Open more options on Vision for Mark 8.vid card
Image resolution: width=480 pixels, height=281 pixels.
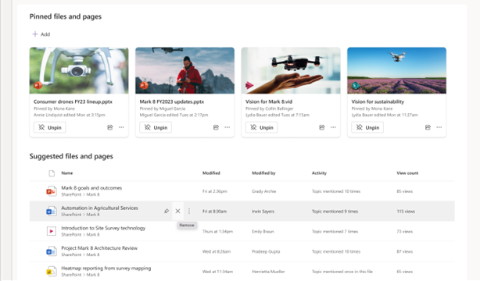(333, 127)
